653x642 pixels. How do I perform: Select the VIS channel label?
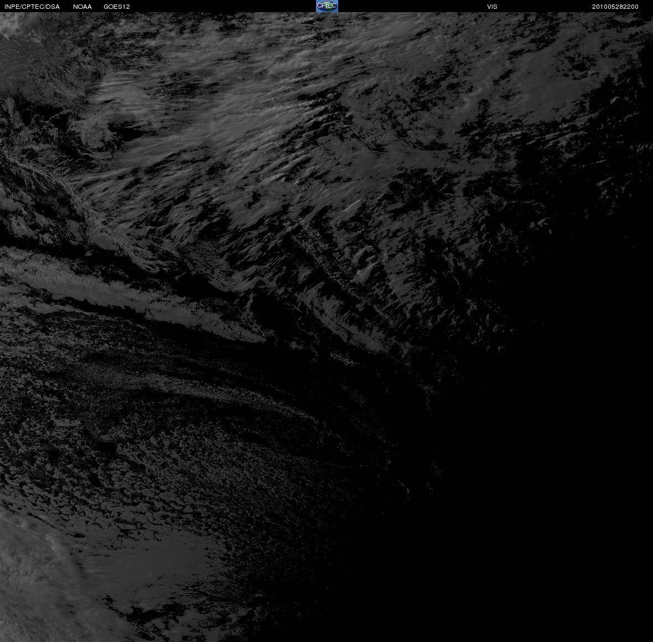492,7
